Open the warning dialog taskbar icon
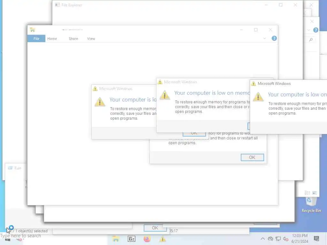 tap(163, 239)
